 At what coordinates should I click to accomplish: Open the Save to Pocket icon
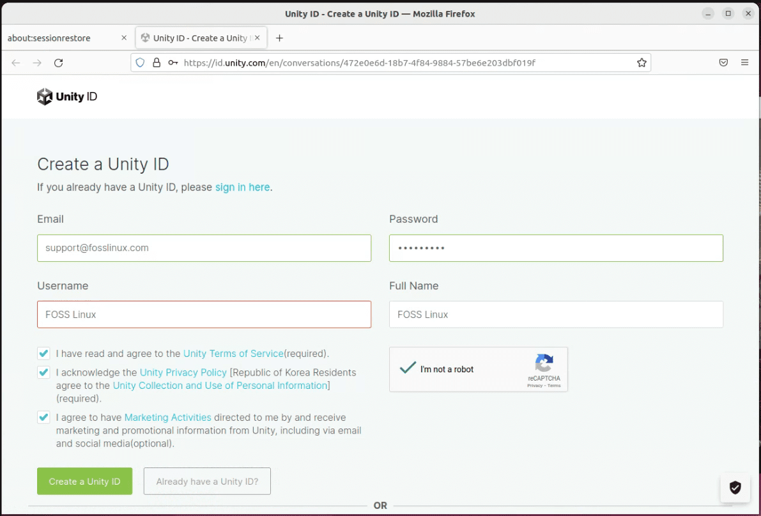724,63
